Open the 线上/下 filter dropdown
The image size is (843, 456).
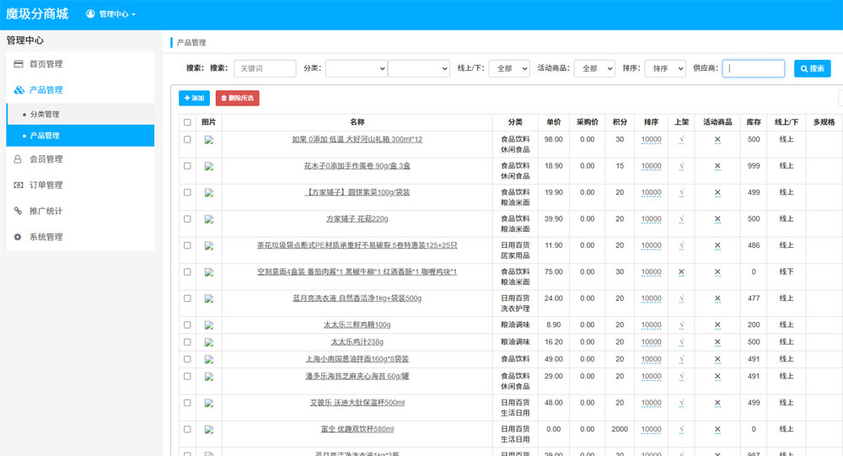(x=510, y=68)
